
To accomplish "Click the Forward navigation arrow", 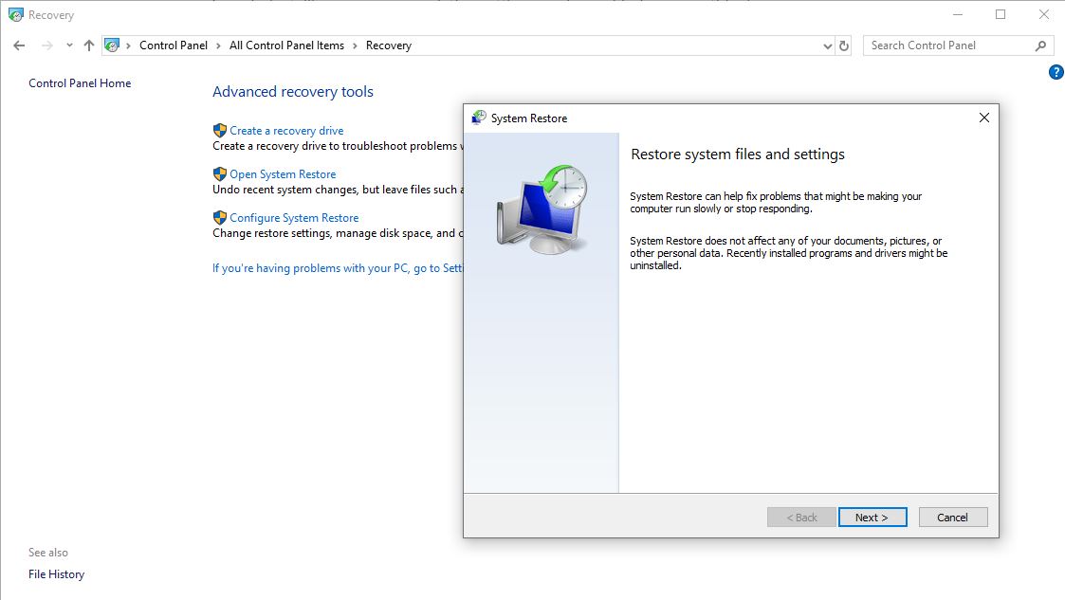I will [46, 45].
